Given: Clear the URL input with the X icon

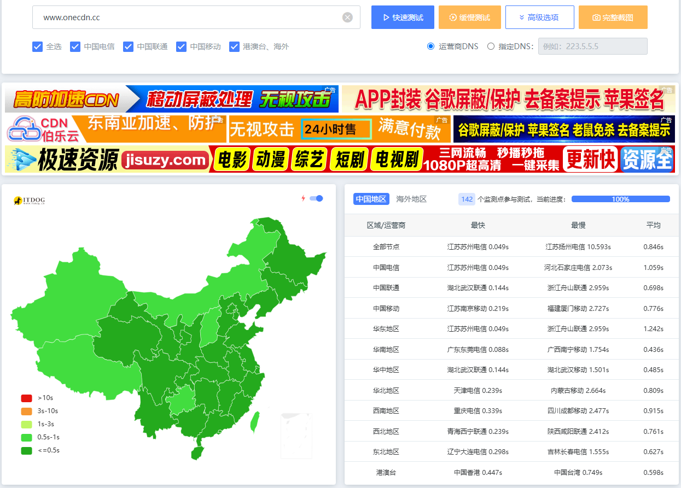Looking at the screenshot, I should pos(347,17).
